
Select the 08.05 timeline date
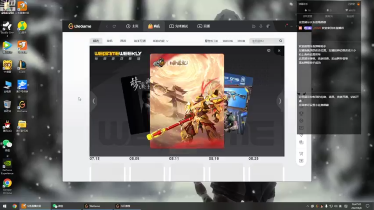[134, 159]
